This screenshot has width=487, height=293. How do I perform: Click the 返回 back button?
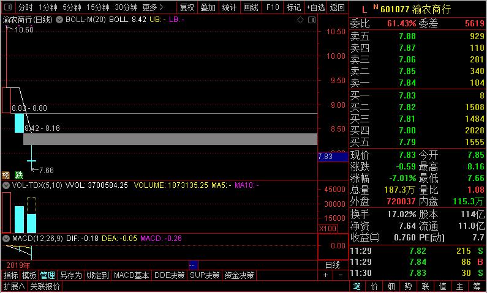(x=337, y=7)
